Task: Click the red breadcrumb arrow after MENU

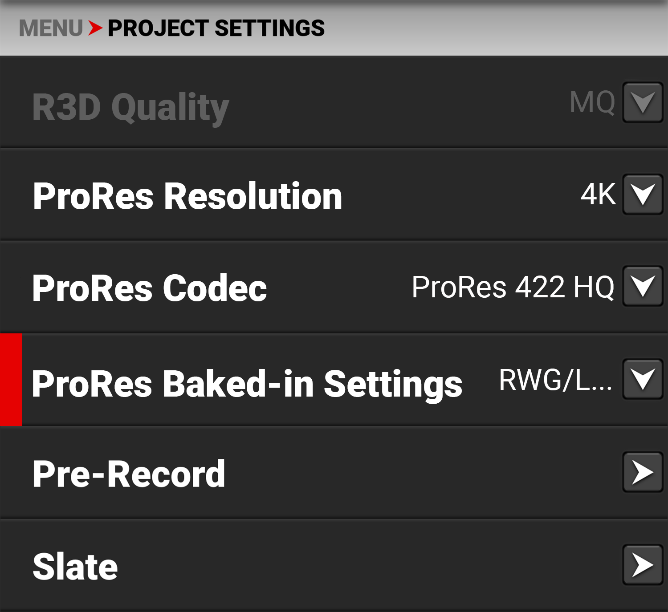Action: (x=95, y=28)
